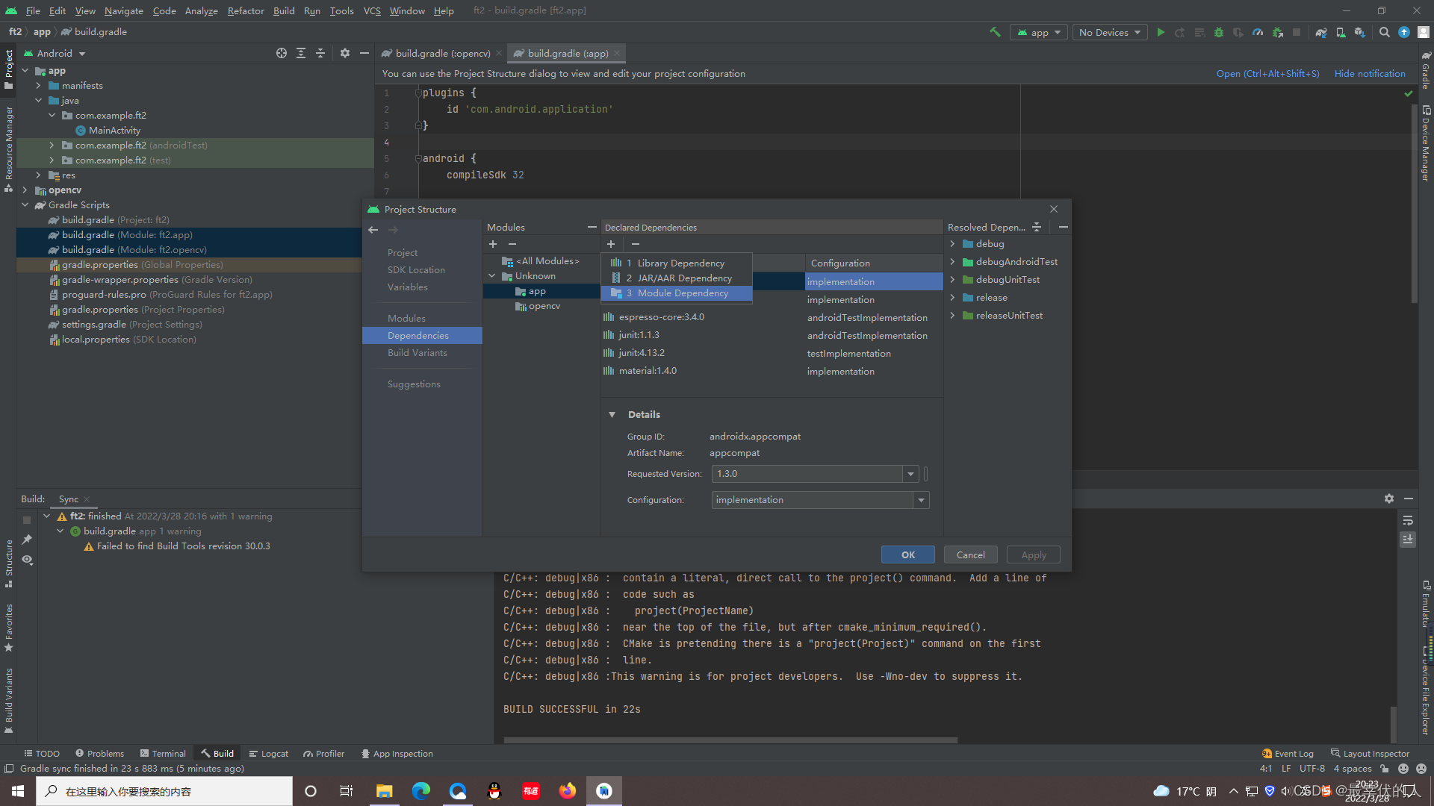Click the Search Everywhere magnifier icon
The image size is (1434, 806).
tap(1385, 32)
